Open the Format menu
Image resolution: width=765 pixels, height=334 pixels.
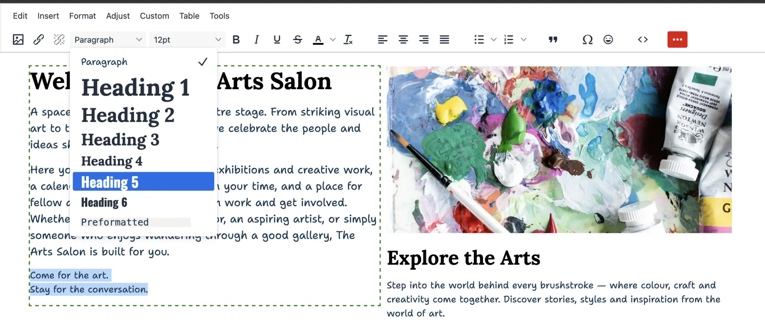[x=83, y=16]
